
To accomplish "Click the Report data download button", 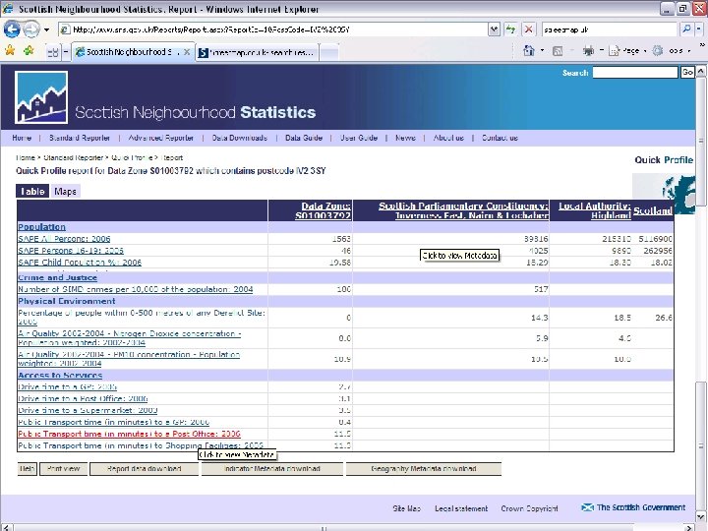I will tap(144, 469).
